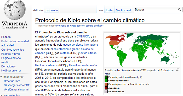Switch to the Discusión tab
The width and height of the screenshot is (183, 96).
tap(52, 10)
